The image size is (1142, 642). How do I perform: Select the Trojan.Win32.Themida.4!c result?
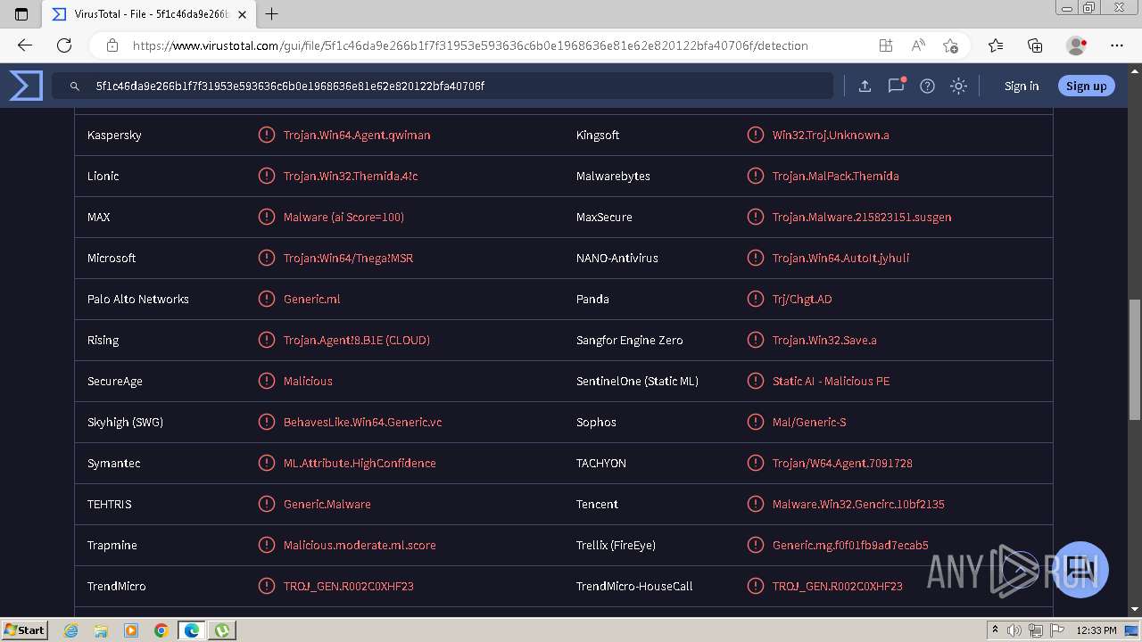click(351, 176)
